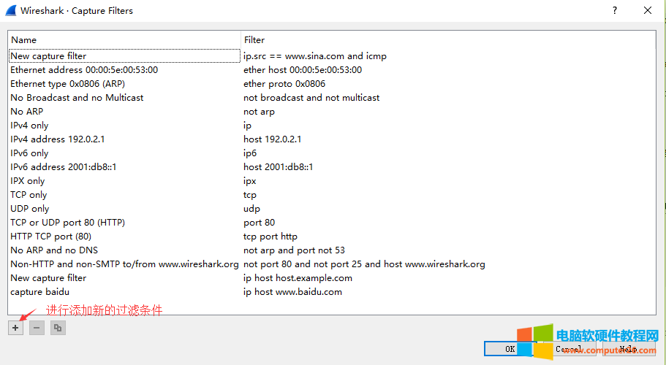666x365 pixels.
Task: Select filter text "ip host host.example.com"
Action: pos(298,278)
